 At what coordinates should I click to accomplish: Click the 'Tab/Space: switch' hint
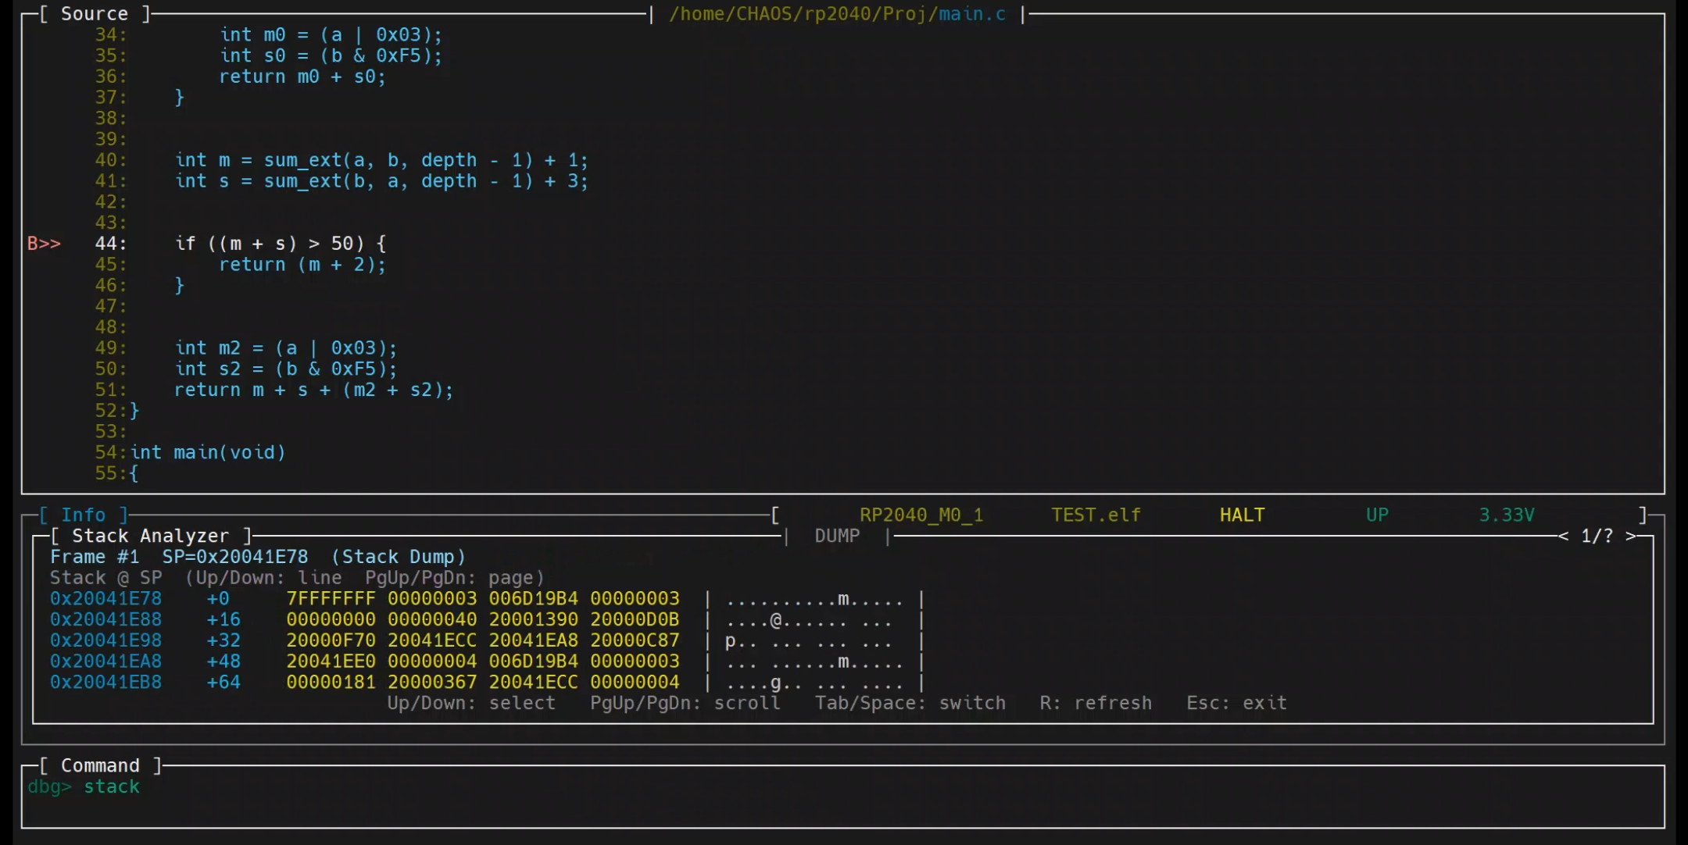tap(910, 704)
